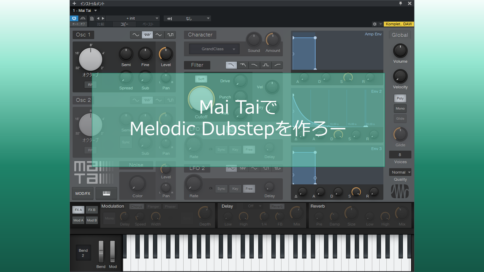Enable Mono voice mode
Screen dimensions: 484x272
point(400,108)
